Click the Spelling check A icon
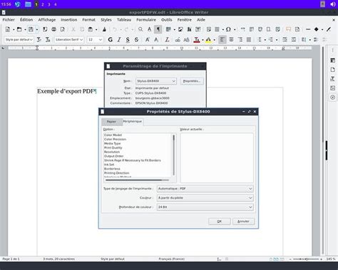Screen dimensions: 338x270 point(149,29)
